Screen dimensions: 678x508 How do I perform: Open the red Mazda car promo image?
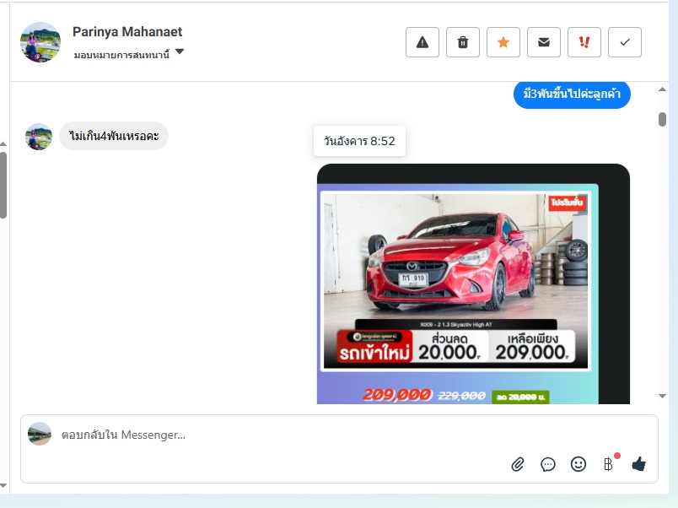tap(473, 284)
